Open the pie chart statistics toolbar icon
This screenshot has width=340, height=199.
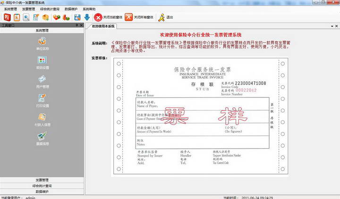66,17
